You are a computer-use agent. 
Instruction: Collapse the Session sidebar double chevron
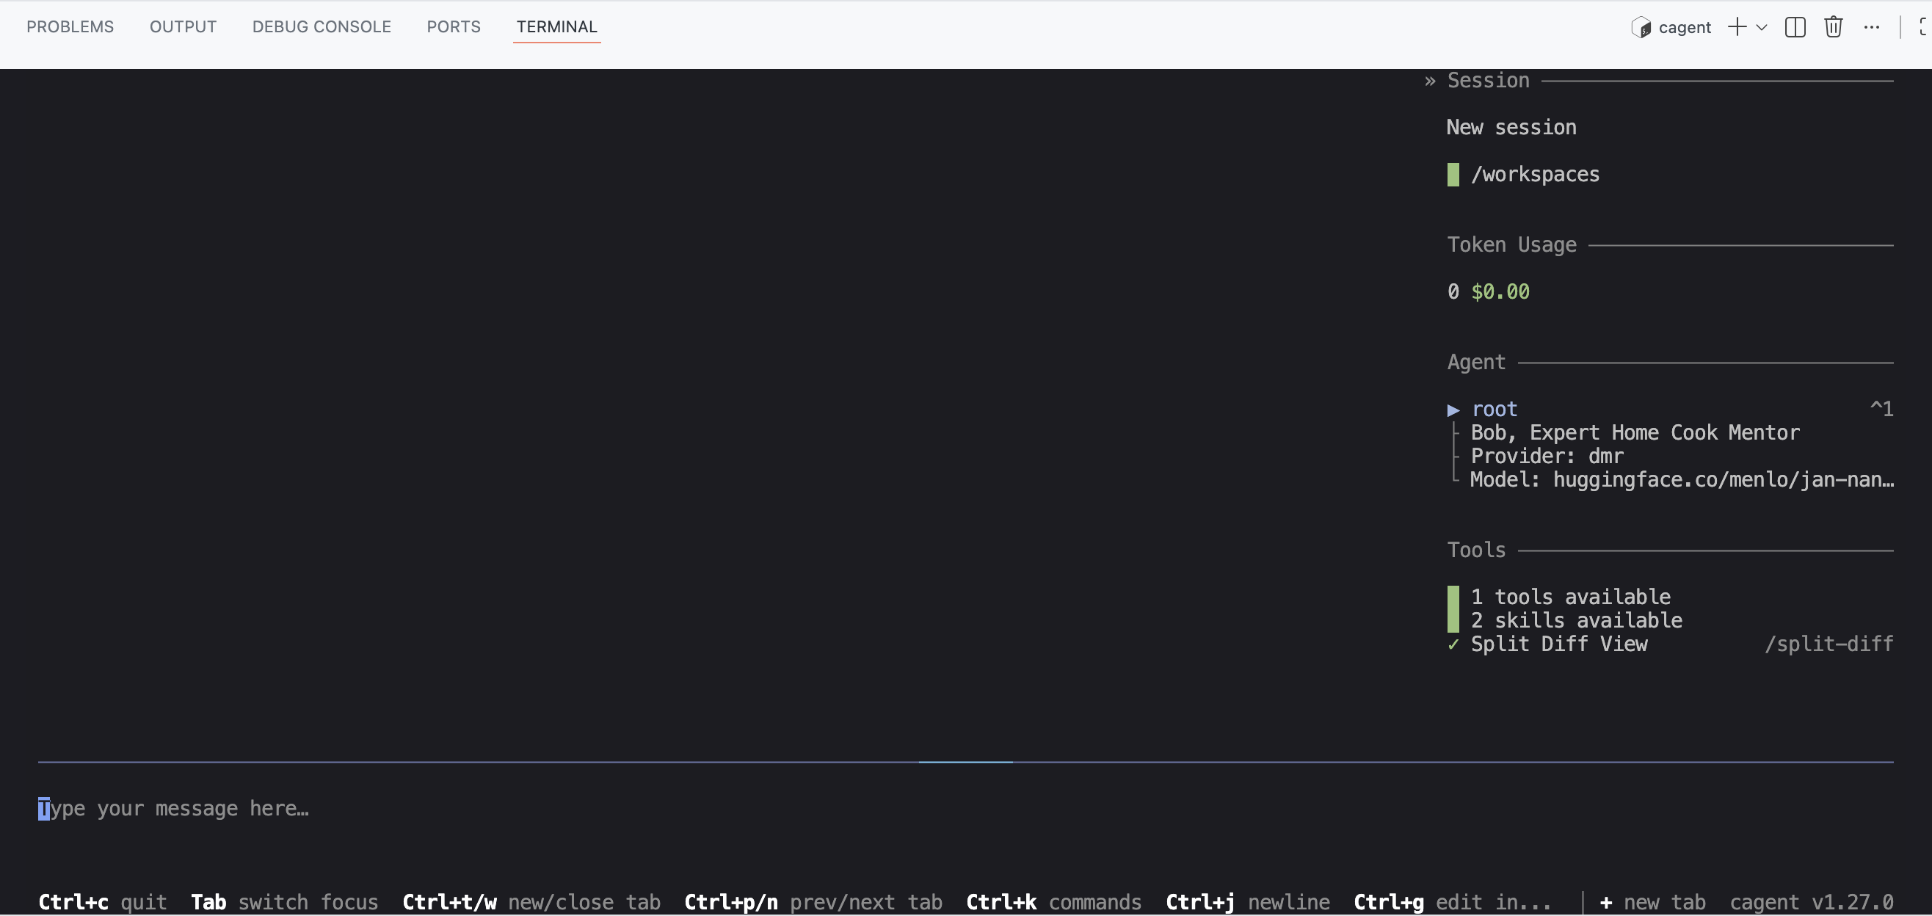pos(1429,81)
